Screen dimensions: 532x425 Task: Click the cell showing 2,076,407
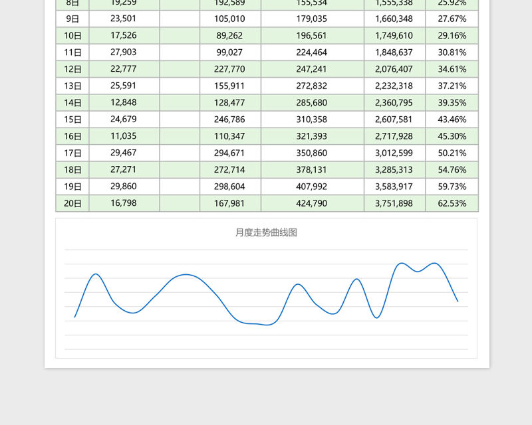[394, 69]
